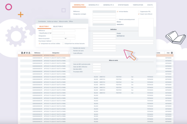
Task: Toggle the Article Medios checkbox
Action: (x=118, y=11)
